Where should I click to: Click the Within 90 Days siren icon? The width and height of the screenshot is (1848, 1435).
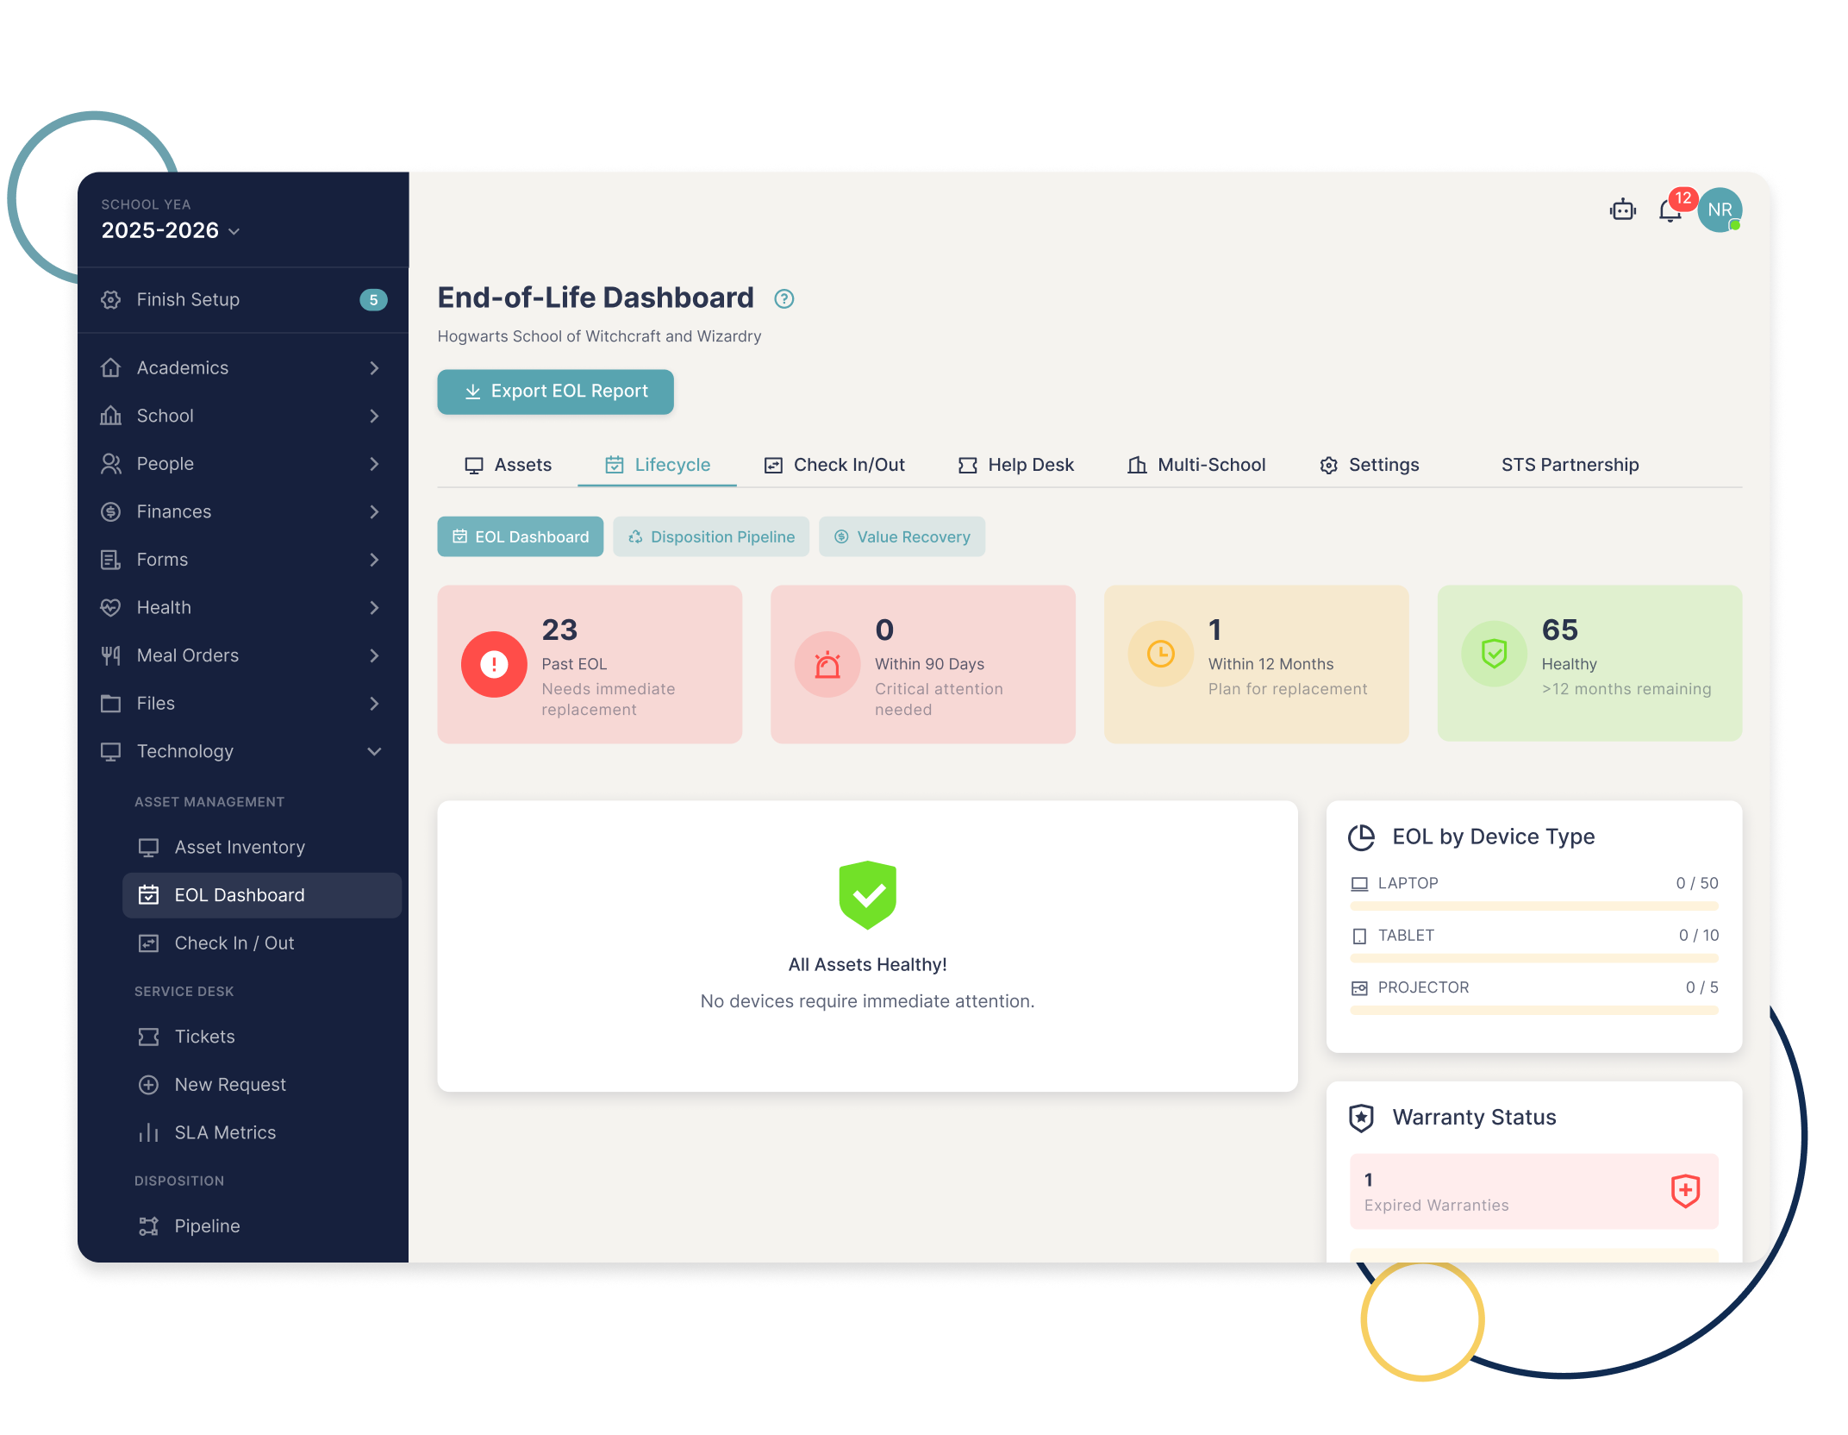(827, 664)
